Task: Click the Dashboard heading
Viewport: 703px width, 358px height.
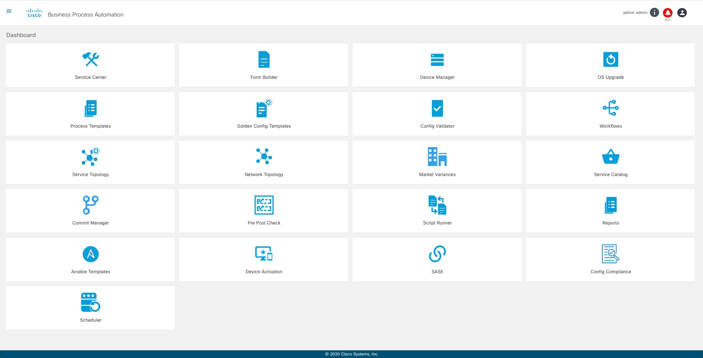Action: click(21, 35)
